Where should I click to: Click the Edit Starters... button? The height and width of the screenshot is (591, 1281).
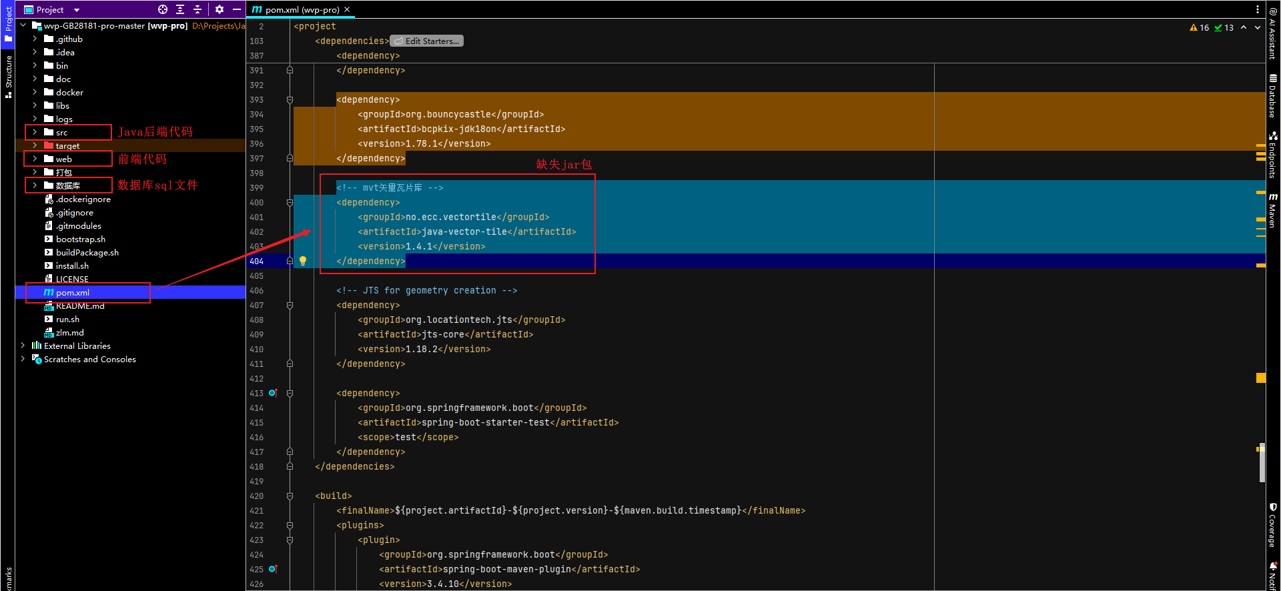426,41
